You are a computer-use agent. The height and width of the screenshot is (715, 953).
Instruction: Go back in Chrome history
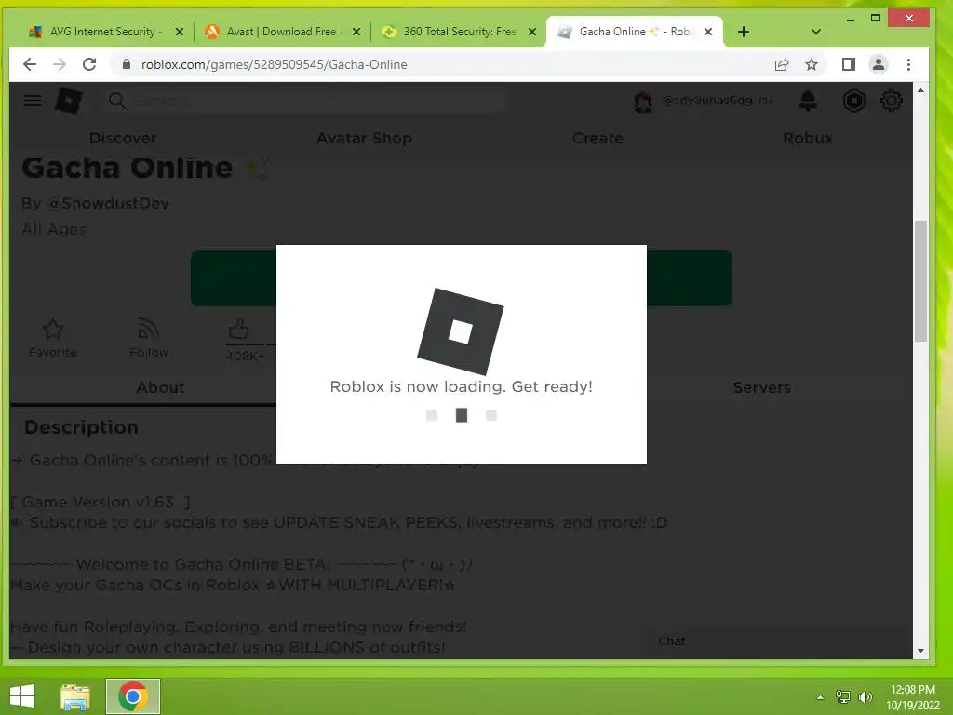pyautogui.click(x=29, y=64)
